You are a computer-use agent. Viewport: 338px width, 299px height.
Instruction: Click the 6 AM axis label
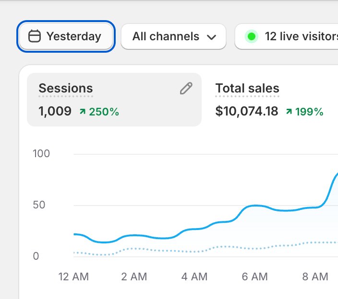(255, 276)
